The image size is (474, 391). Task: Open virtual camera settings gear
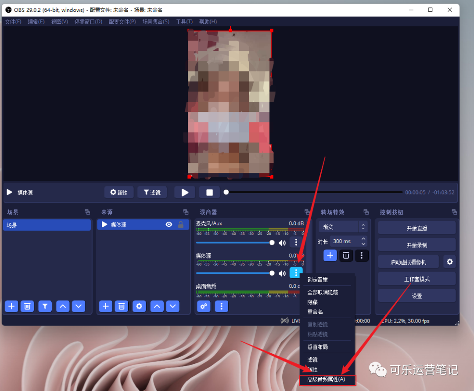pyautogui.click(x=449, y=262)
